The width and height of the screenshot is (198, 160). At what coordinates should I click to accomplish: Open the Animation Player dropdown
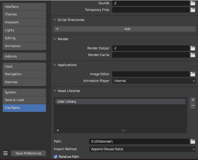click(154, 81)
